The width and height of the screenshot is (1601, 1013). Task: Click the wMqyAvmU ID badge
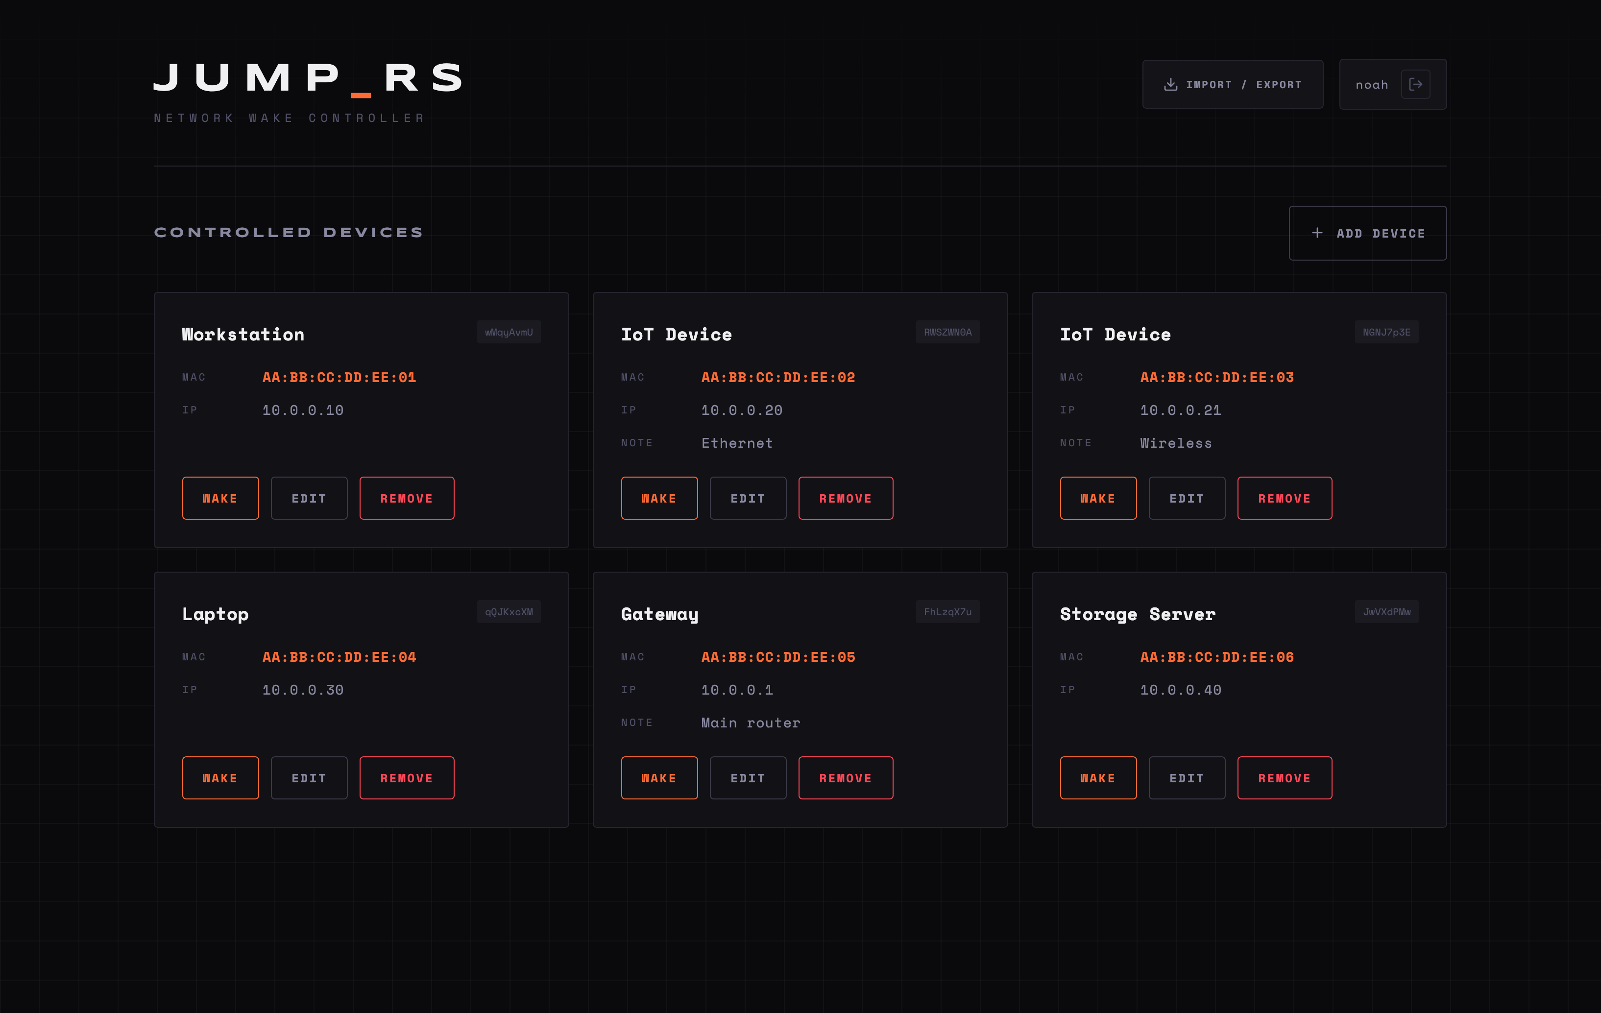coord(509,332)
